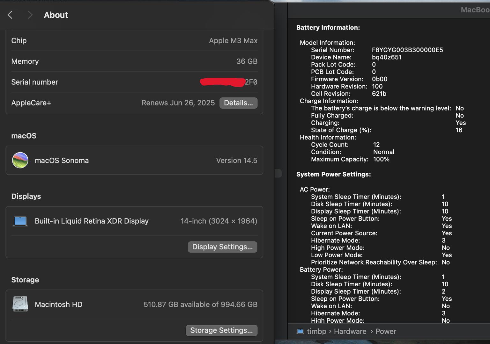The width and height of the screenshot is (490, 344).
Task: Open Storage Settings
Action: point(221,330)
